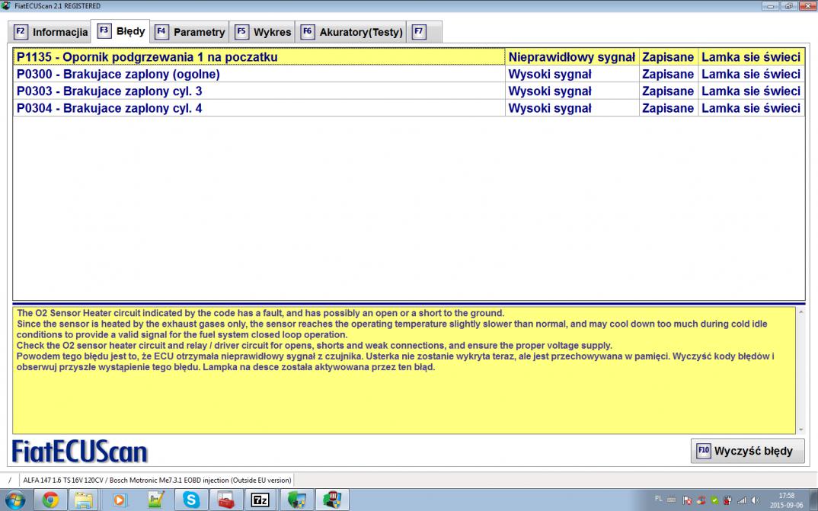
Task: Click the F10 Wyczyść błędy button
Action: point(748,451)
